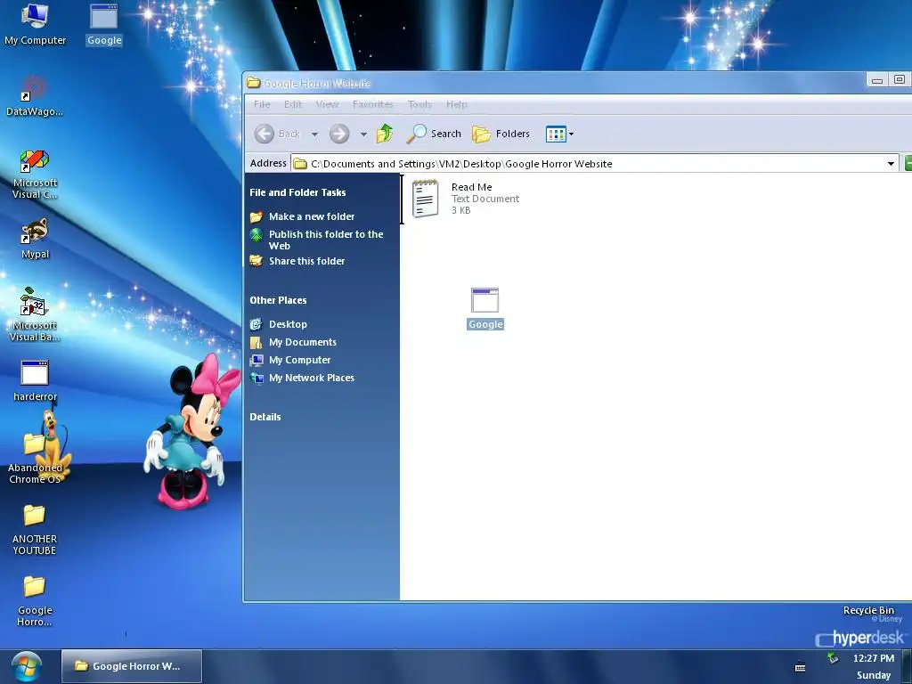Image resolution: width=912 pixels, height=684 pixels.
Task: Select ANOTHER YOUTUBE folder on desktop
Action: [35, 529]
